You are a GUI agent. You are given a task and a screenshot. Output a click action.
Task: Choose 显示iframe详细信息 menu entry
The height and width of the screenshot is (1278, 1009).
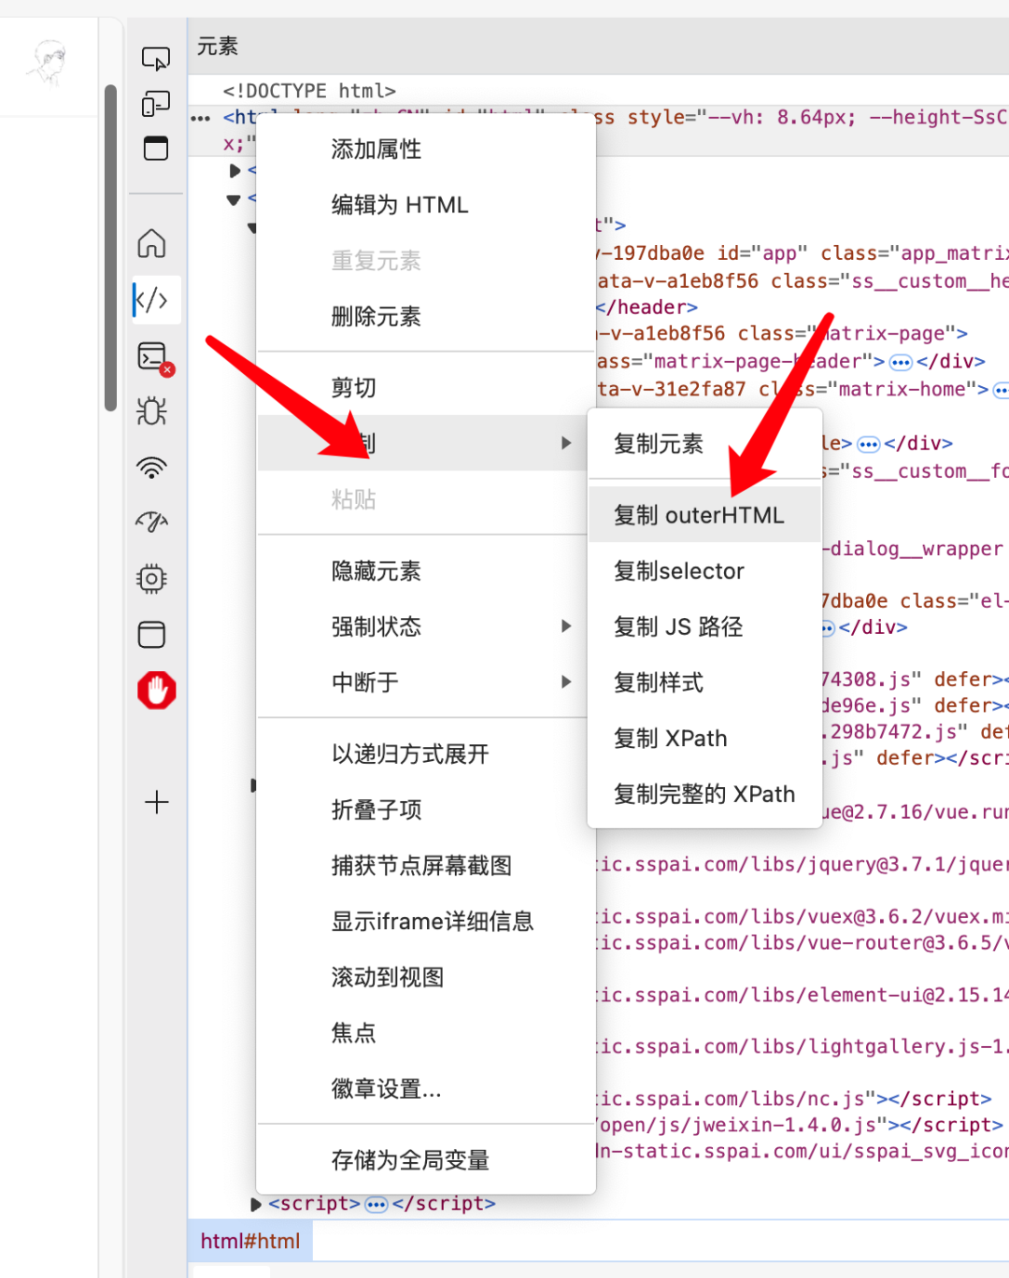point(426,922)
